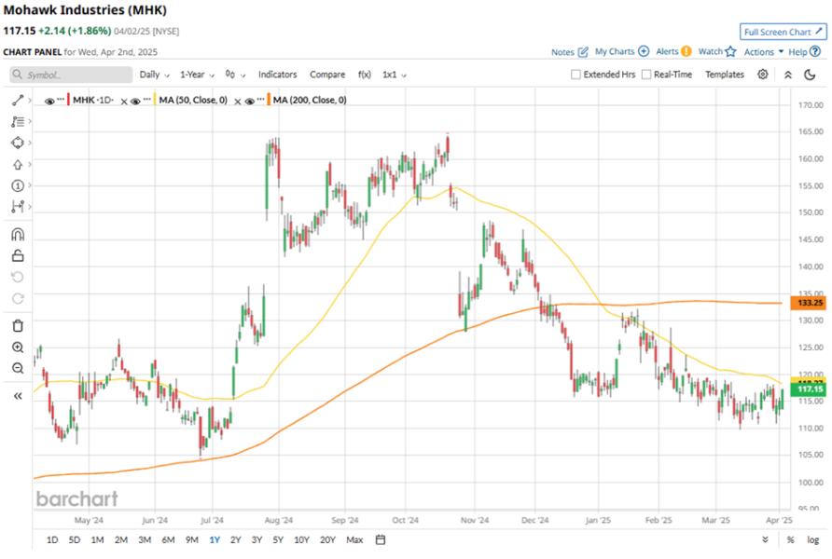Select the 5D range tab
Image resolution: width=832 pixels, height=559 pixels.
point(75,539)
